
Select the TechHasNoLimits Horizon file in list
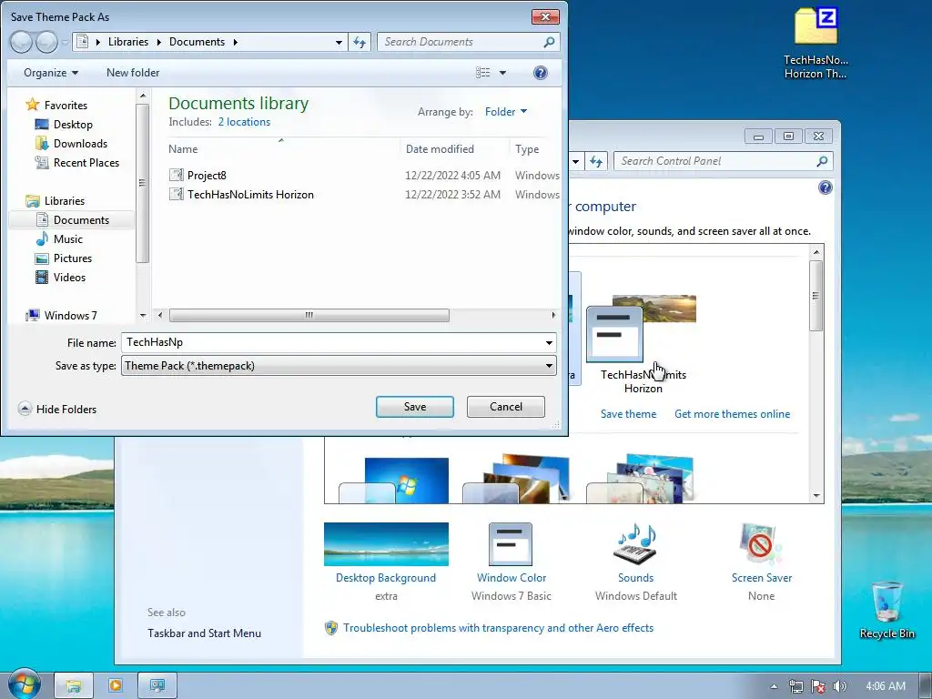point(250,195)
